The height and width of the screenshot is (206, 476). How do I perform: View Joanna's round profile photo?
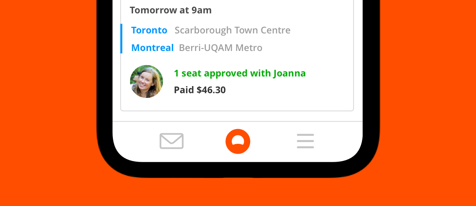146,81
